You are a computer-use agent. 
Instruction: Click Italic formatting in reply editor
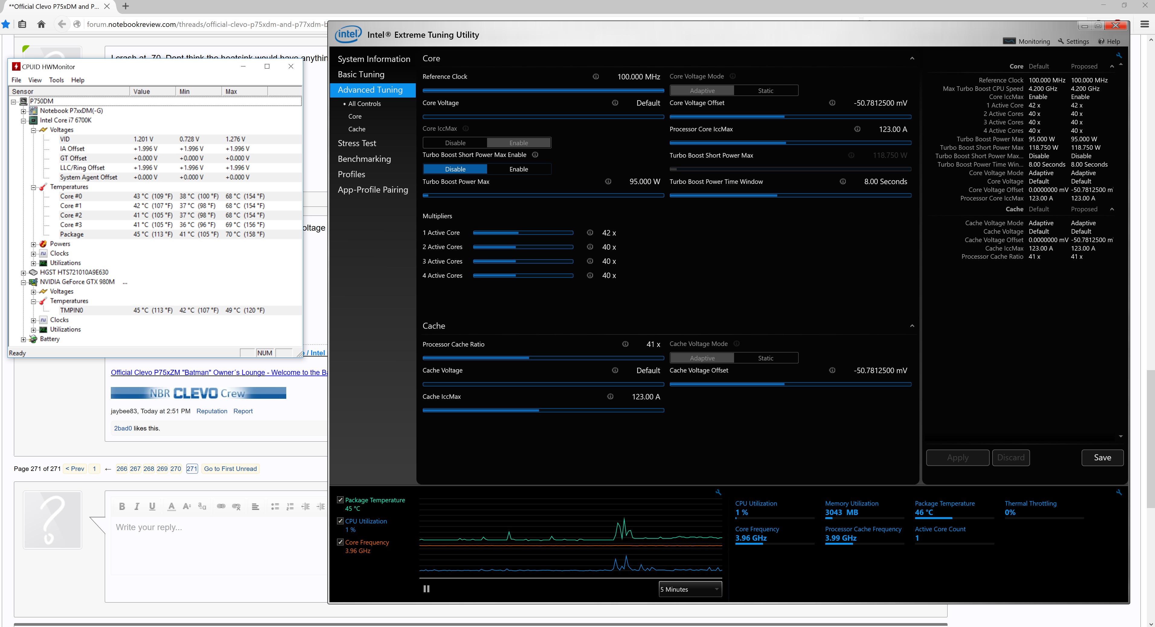(137, 507)
